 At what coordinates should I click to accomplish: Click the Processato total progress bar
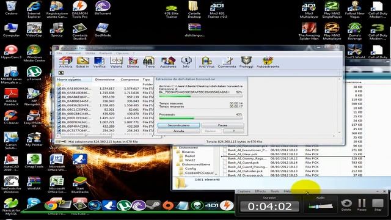201,118
